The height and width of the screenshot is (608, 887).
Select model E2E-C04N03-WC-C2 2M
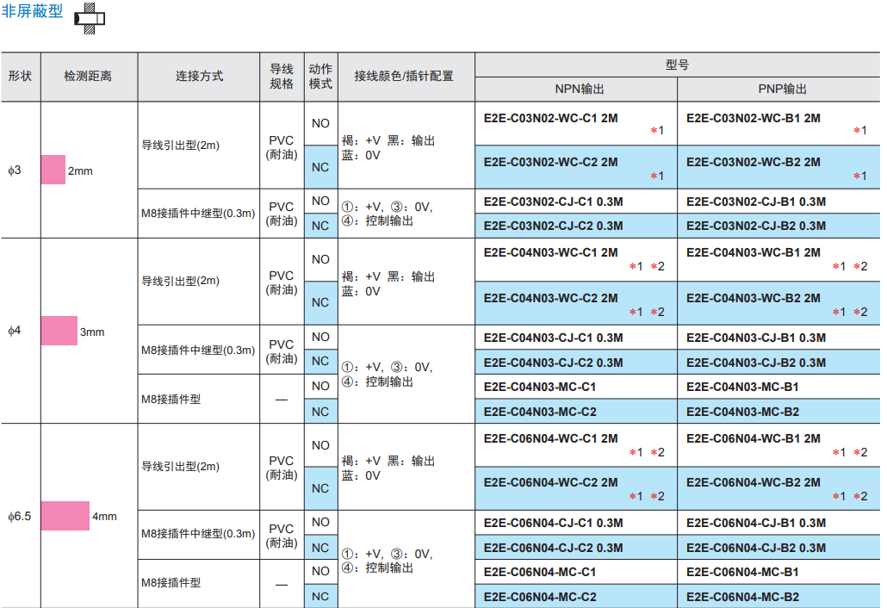pyautogui.click(x=550, y=298)
